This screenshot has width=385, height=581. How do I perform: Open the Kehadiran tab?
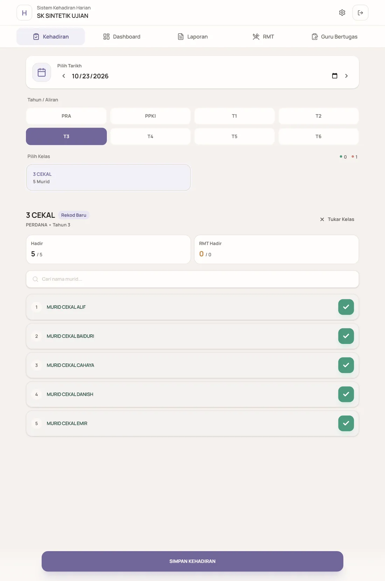(51, 36)
